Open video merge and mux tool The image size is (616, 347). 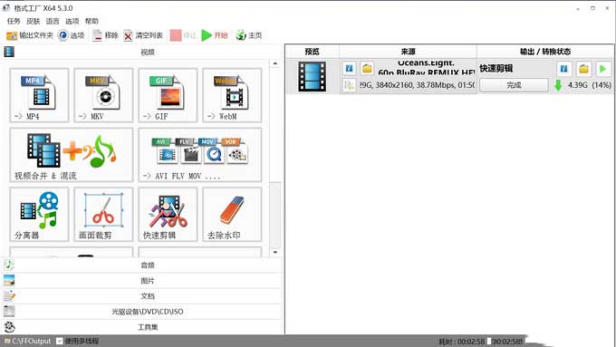[x=72, y=155]
